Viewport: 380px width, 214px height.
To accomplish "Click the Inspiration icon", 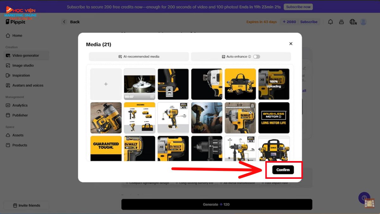I will [8, 75].
